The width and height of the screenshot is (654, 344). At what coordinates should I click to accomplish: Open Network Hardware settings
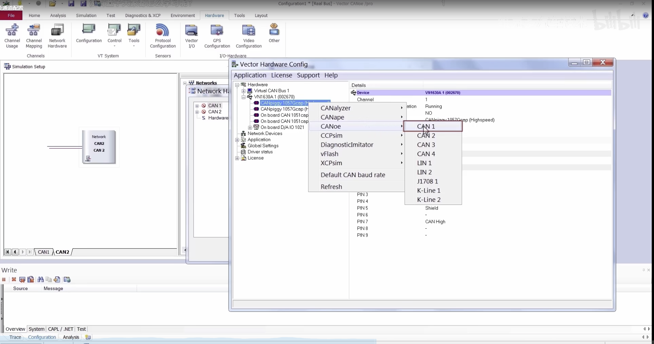(57, 36)
